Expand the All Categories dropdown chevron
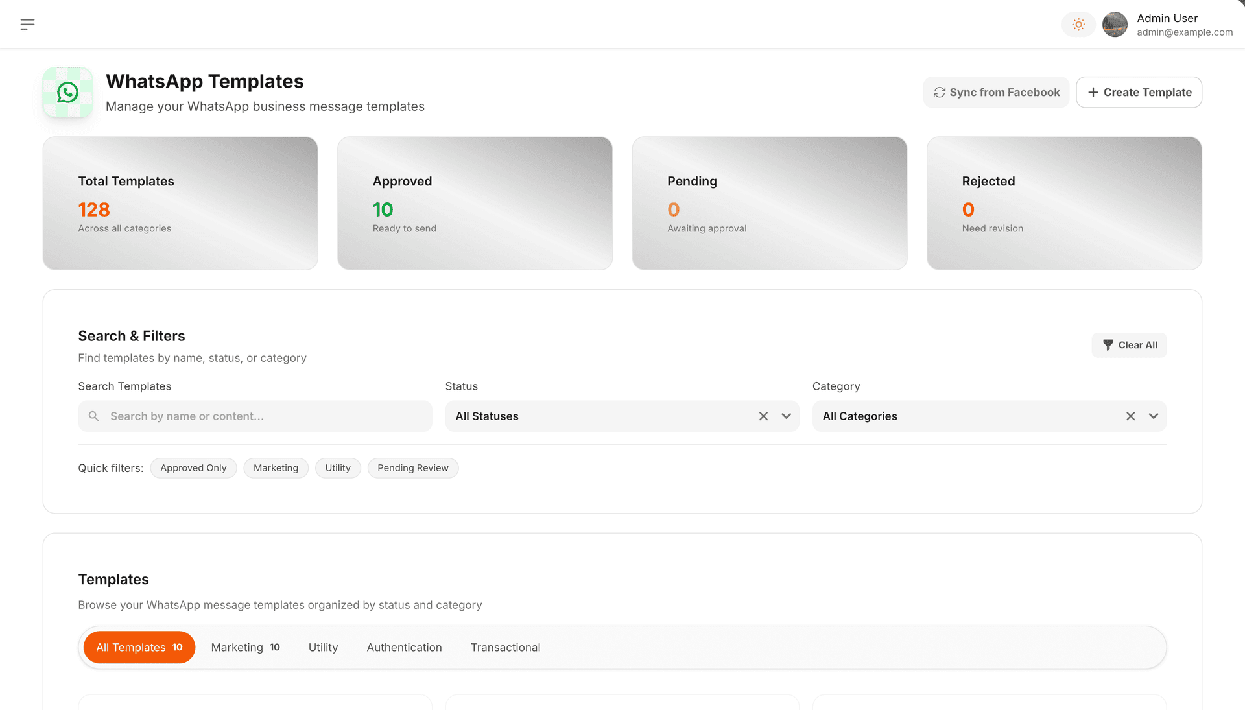 [1153, 416]
